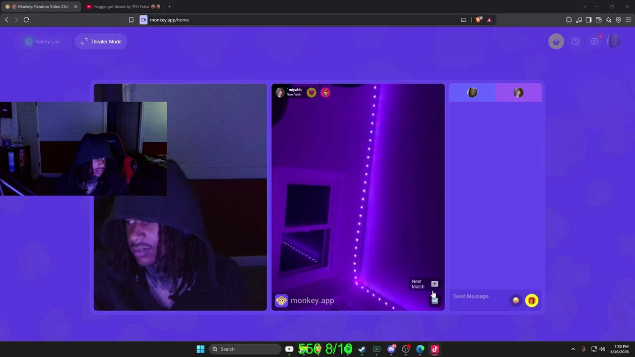Reload the current page

pos(26,20)
